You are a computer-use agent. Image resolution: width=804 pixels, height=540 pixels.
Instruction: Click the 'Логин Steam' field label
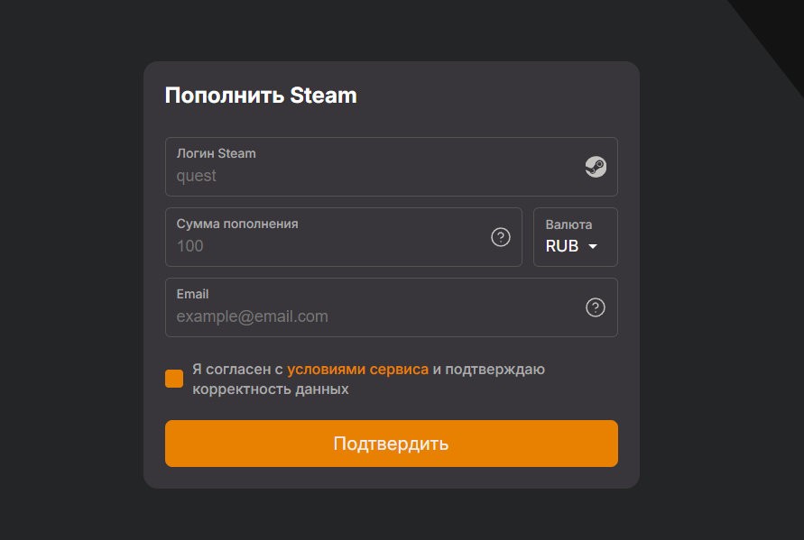(x=216, y=153)
